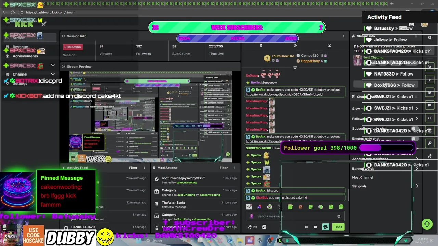The width and height of the screenshot is (438, 246).
Task: Click the 22:17:55 Time Live value
Action: pos(216,46)
